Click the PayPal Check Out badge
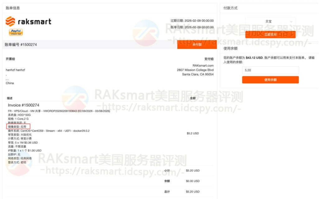This screenshot has width=319, height=199. pos(17,32)
